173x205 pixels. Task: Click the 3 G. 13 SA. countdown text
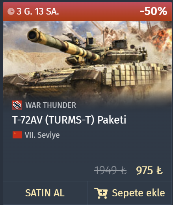pos(38,11)
